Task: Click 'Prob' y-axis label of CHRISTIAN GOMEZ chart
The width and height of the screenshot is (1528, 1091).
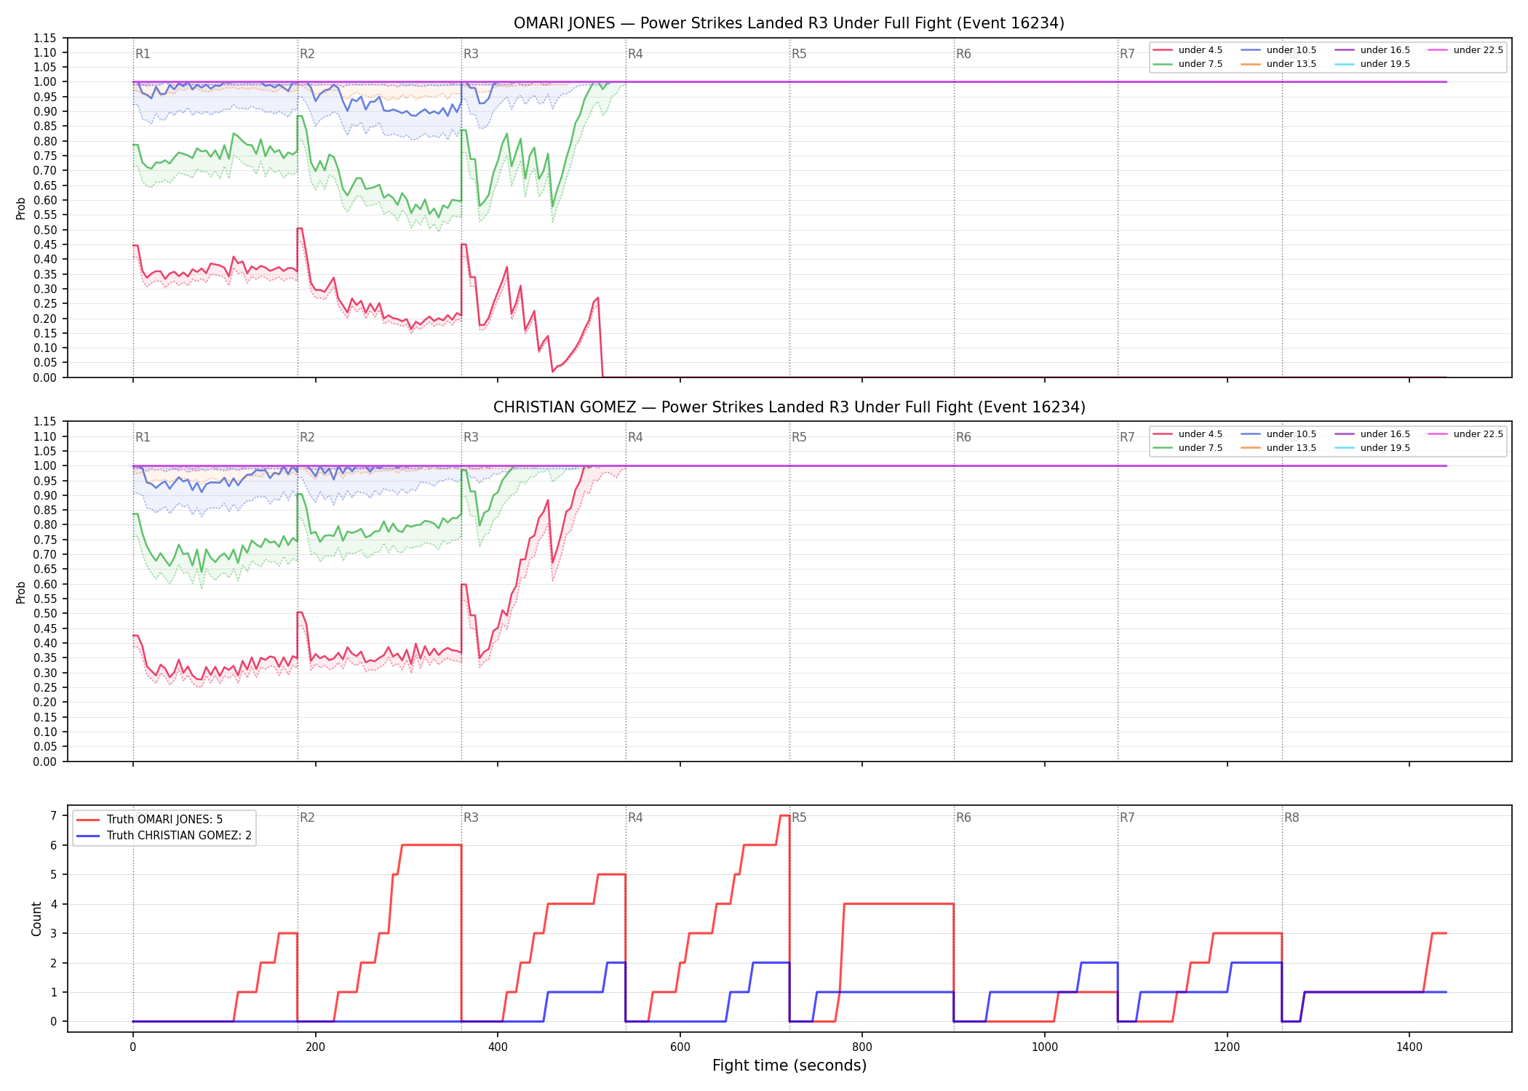Action: click(21, 592)
